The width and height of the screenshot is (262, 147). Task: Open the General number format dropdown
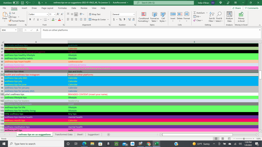[x=133, y=14]
